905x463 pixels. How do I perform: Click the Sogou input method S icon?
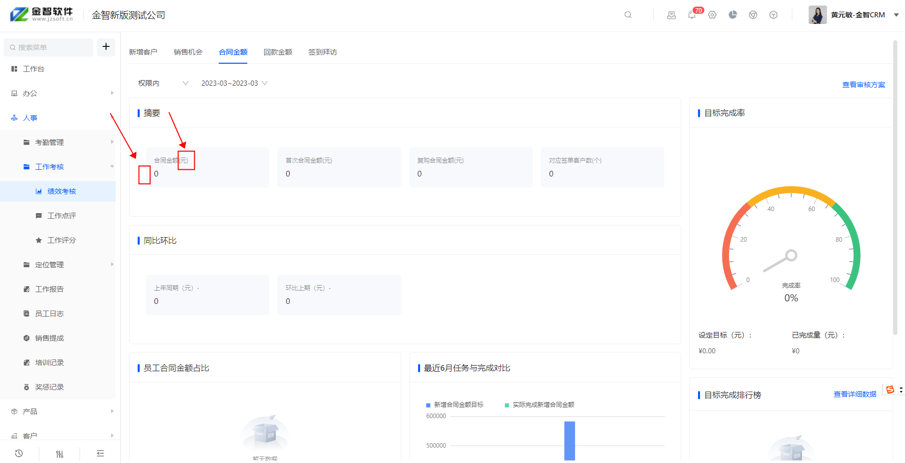point(890,390)
